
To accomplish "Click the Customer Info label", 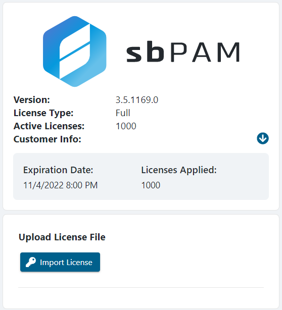I will pos(48,139).
